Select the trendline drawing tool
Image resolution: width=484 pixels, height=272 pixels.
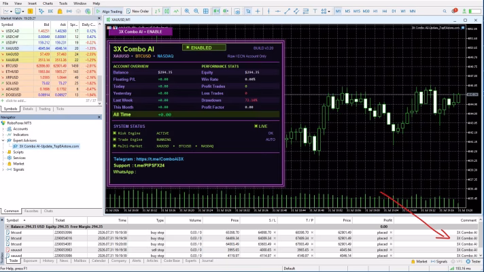pyautogui.click(x=287, y=11)
